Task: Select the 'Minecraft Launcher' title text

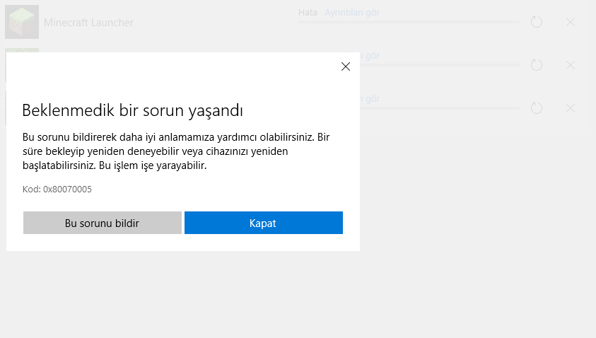Action: click(88, 23)
